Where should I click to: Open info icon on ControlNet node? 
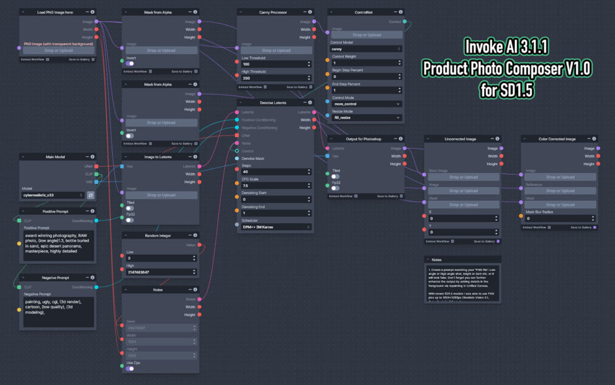[x=401, y=12]
